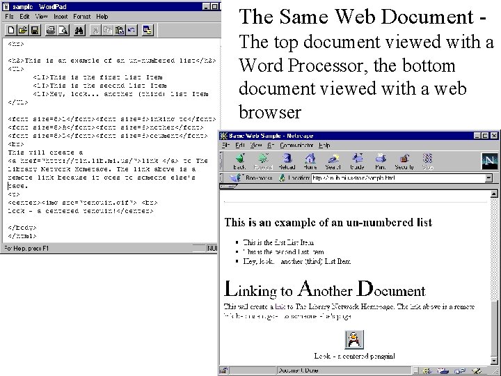This screenshot has height=376, width=501.
Task: Click the 'Document: Done' status text
Action: pyautogui.click(x=299, y=370)
